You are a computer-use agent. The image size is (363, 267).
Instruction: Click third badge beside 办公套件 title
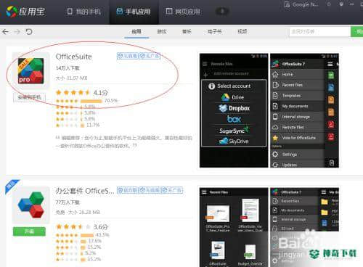(172, 190)
